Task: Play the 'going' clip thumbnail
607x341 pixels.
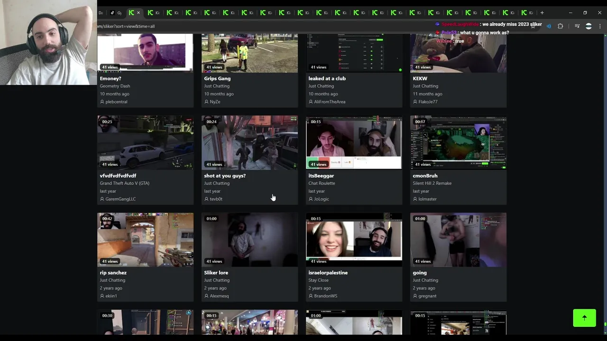Action: coord(458,240)
